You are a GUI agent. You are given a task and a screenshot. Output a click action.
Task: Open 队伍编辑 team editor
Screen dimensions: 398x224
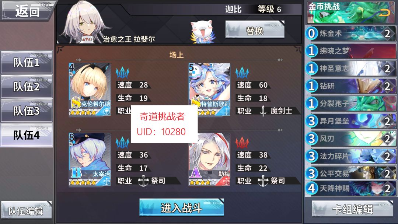[x=27, y=210]
